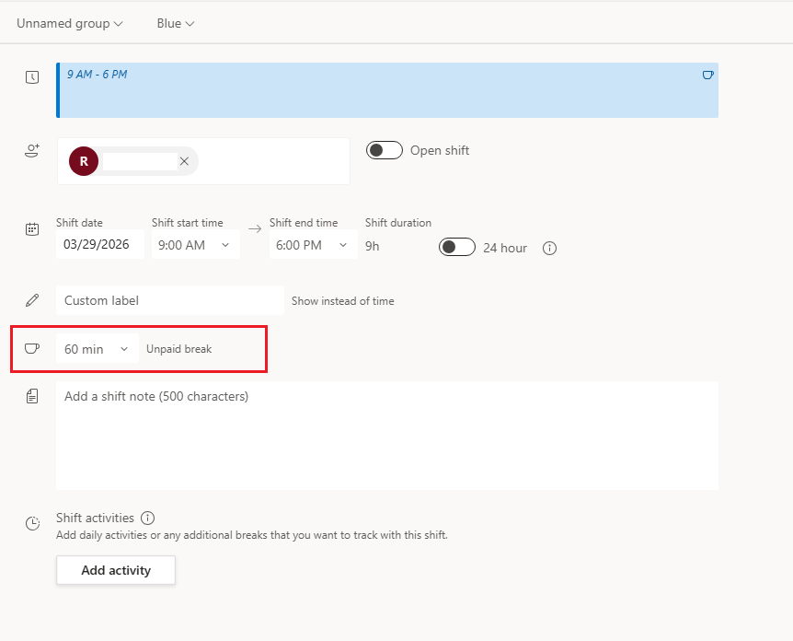Click the break cup icon in shift preview
The image size is (793, 641).
(x=708, y=75)
